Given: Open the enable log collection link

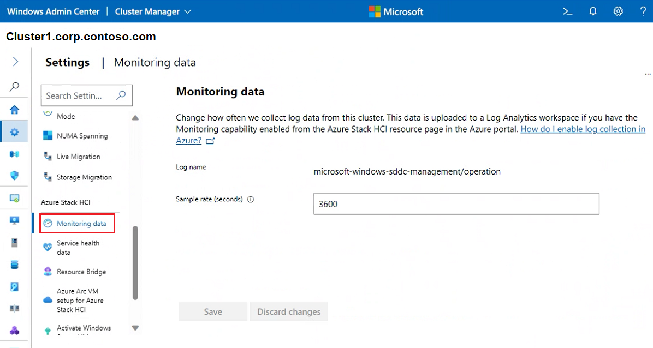Looking at the screenshot, I should coord(583,129).
